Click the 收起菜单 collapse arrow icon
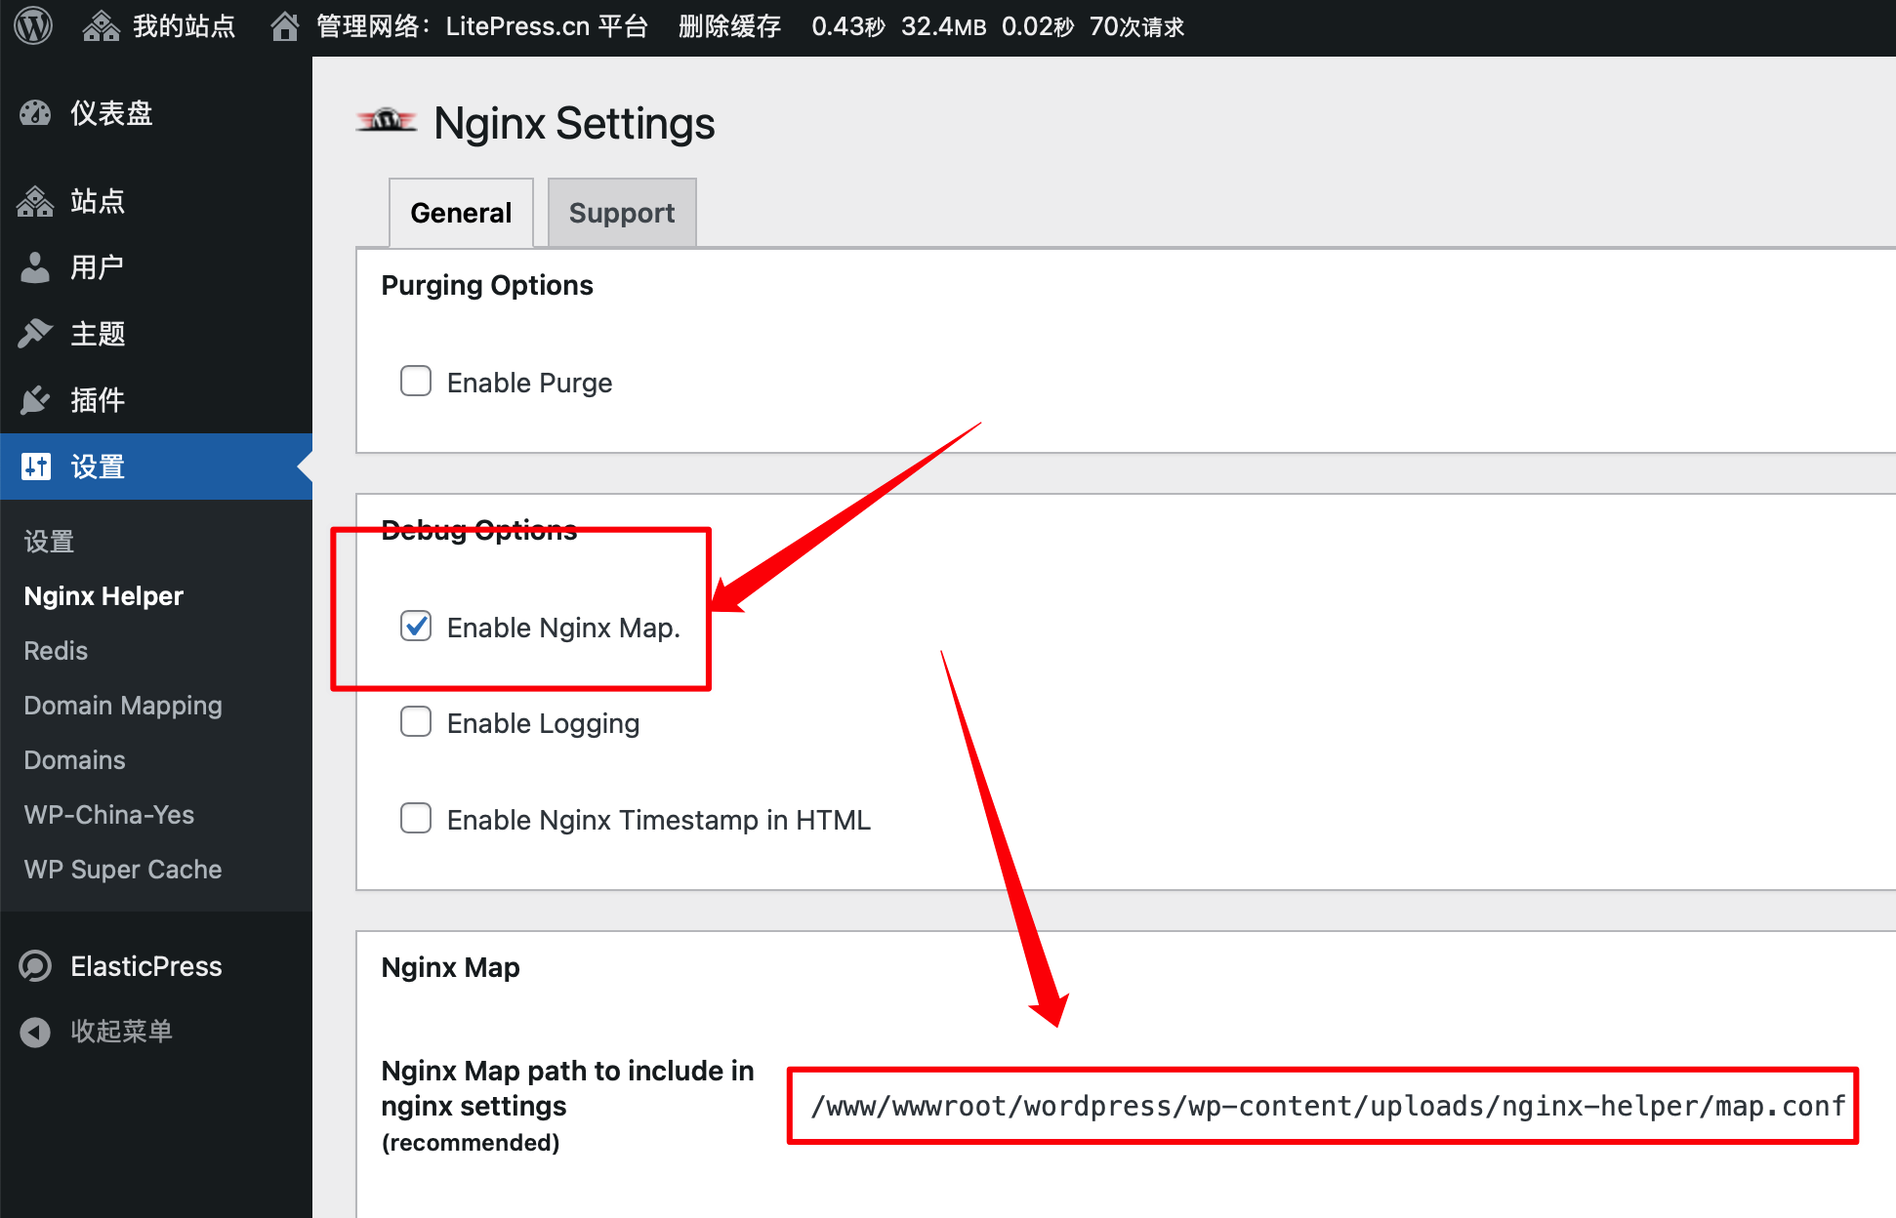Screen dimensions: 1896x1218 tap(35, 1032)
